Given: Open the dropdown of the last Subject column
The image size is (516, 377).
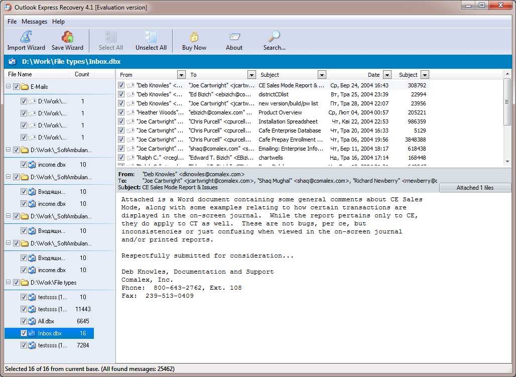Looking at the screenshot, I should [x=425, y=75].
